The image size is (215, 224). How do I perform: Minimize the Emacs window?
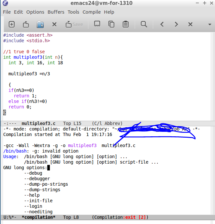(x=197, y=3)
